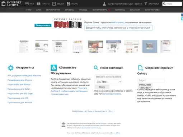Click the footer Internet Archive building icon
Screen dimensions: 183x137
[64, 125]
